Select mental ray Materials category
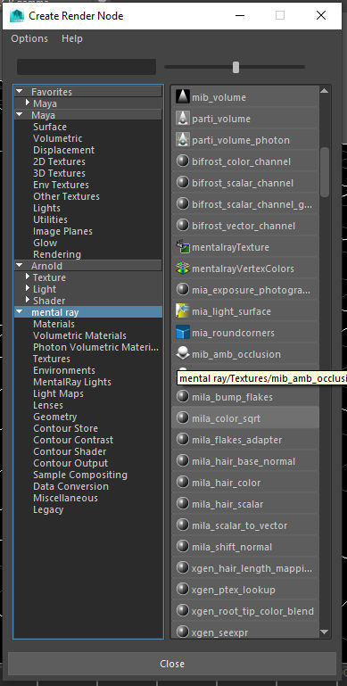Image resolution: width=347 pixels, height=686 pixels. (x=54, y=324)
